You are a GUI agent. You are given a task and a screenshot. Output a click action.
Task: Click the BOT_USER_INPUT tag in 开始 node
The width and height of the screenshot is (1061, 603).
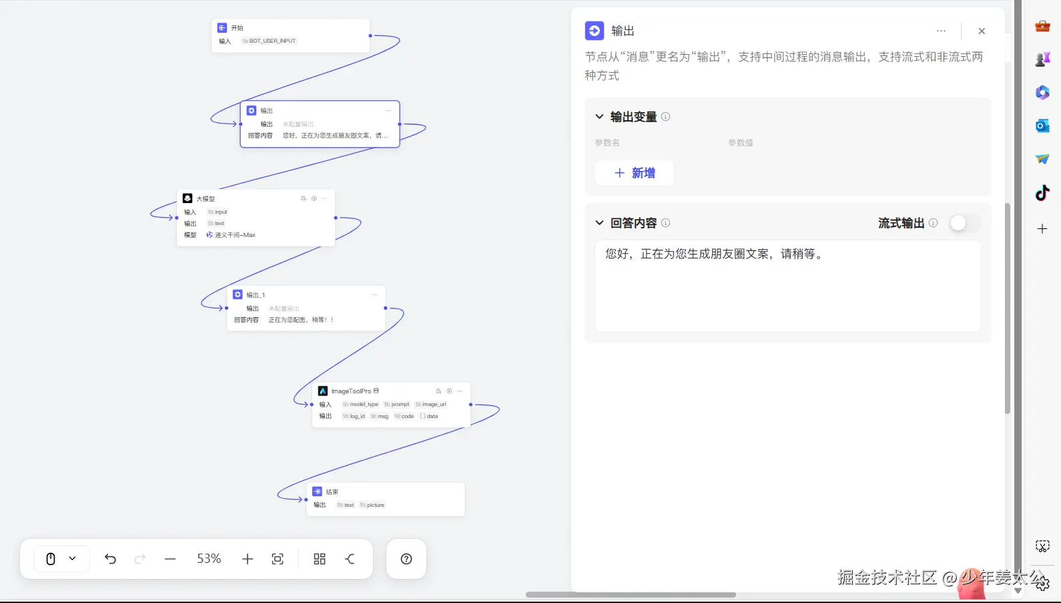(x=269, y=41)
